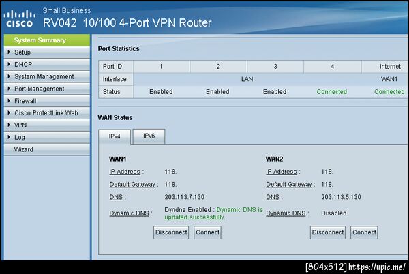Screen dimensions: 409x274
Task: Click the Port Statistics heading
Action: point(119,49)
